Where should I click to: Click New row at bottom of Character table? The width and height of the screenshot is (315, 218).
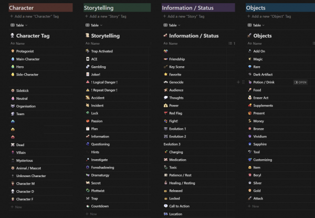(x=18, y=207)
